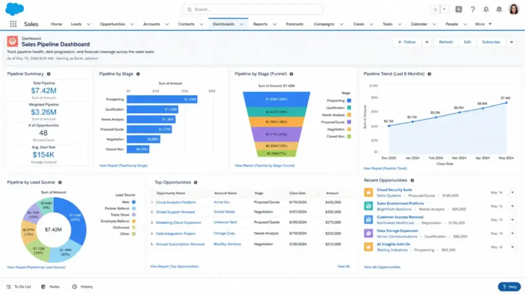Image resolution: width=525 pixels, height=295 pixels.
Task: Open the Notes utility item
Action: 51,287
